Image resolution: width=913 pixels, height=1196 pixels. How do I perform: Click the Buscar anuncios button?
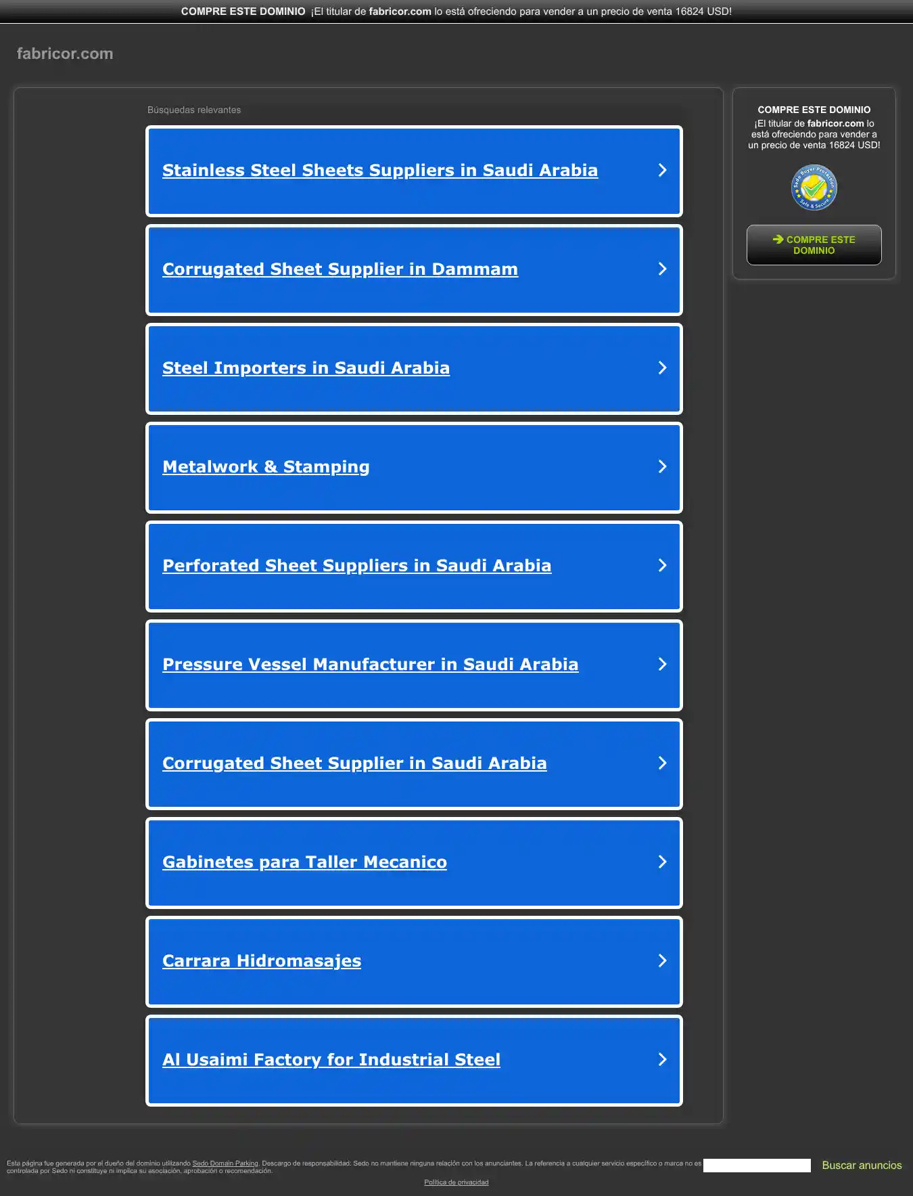pyautogui.click(x=862, y=1165)
